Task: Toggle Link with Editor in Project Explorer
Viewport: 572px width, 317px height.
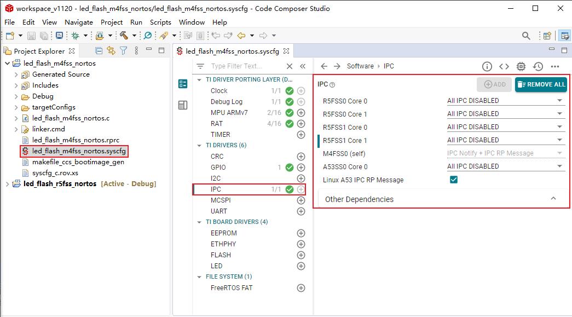Action: [x=111, y=51]
